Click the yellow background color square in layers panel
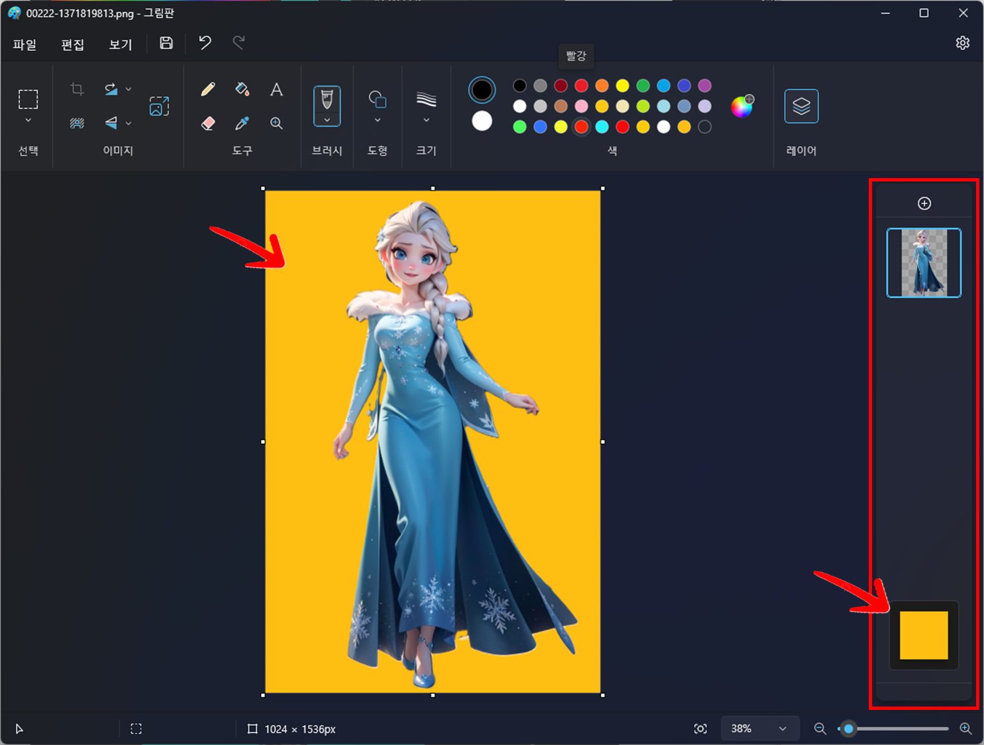The width and height of the screenshot is (984, 745). click(x=924, y=635)
